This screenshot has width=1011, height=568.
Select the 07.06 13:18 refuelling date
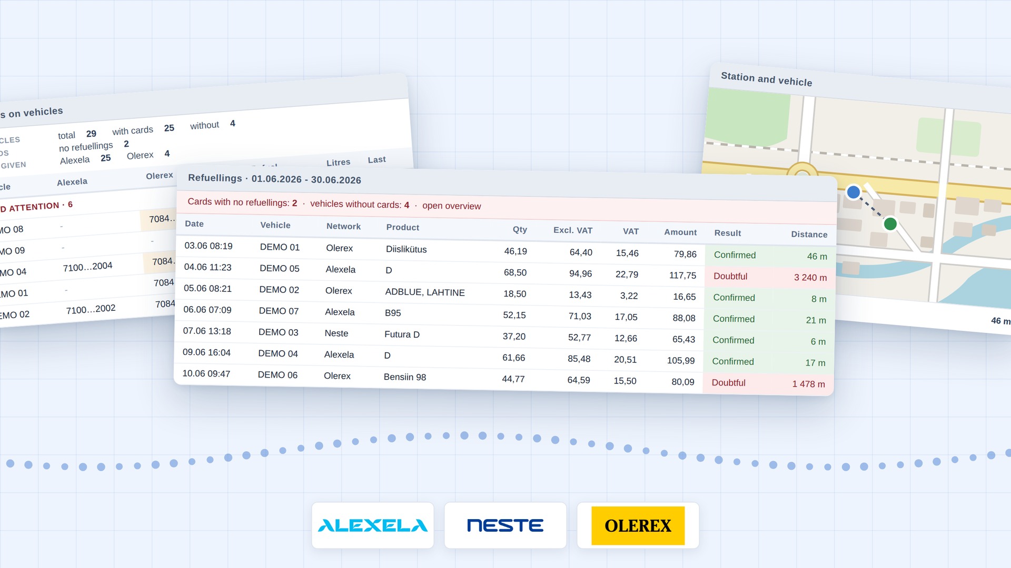(x=207, y=331)
